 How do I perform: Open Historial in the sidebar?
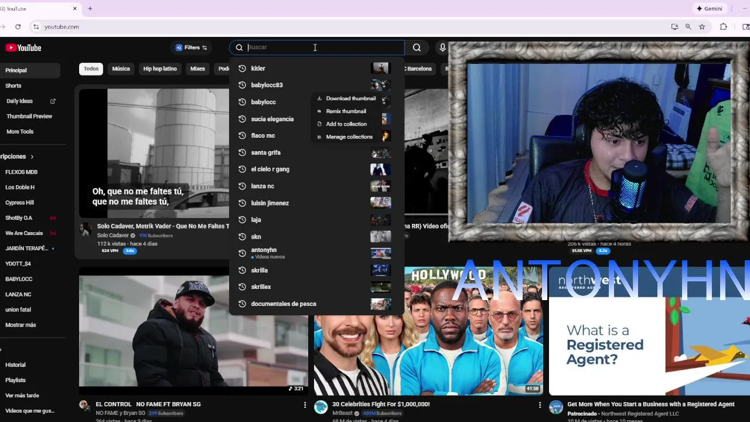coord(16,365)
